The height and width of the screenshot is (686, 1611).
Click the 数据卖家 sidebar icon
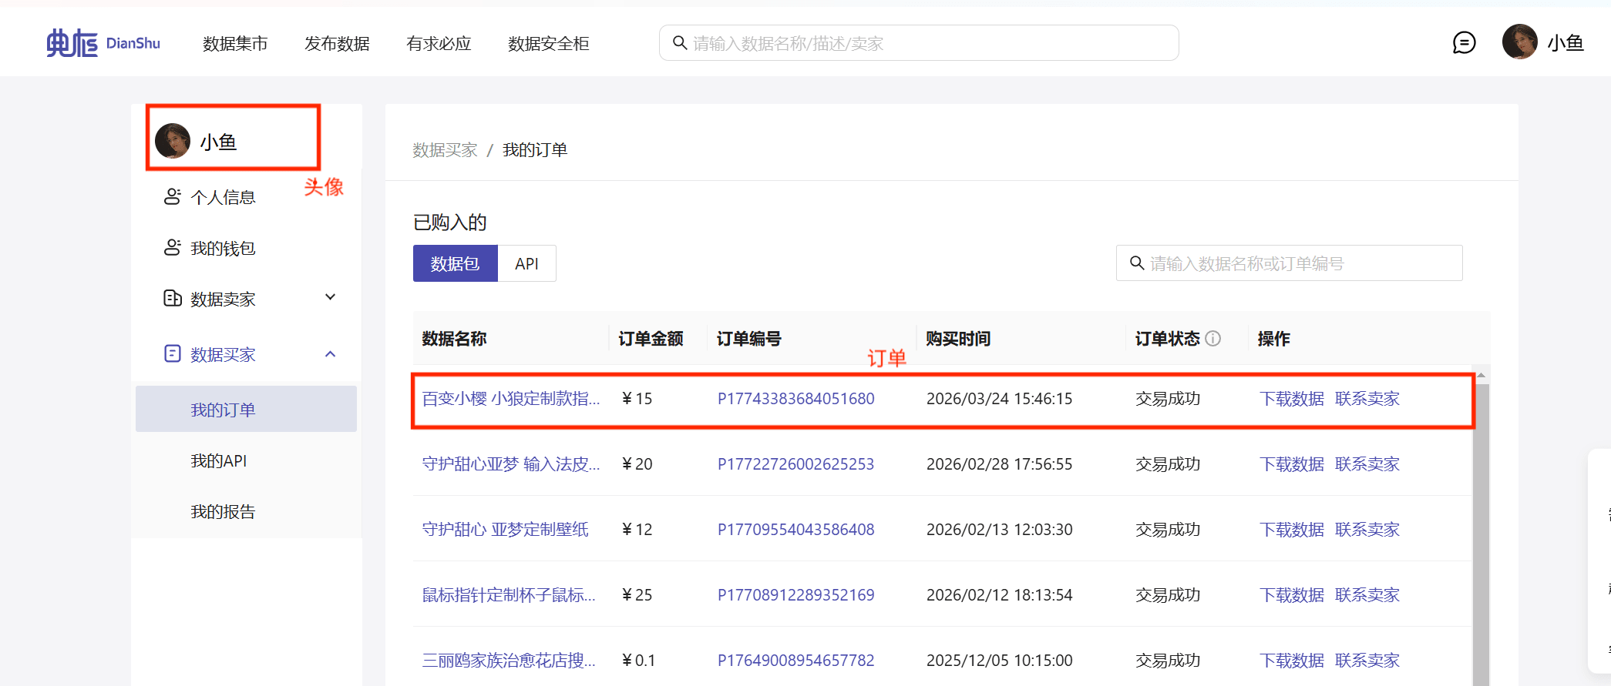(172, 299)
